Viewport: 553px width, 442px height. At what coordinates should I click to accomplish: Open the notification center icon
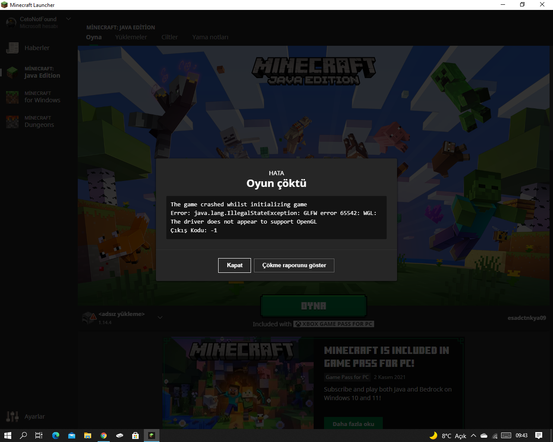tap(539, 436)
